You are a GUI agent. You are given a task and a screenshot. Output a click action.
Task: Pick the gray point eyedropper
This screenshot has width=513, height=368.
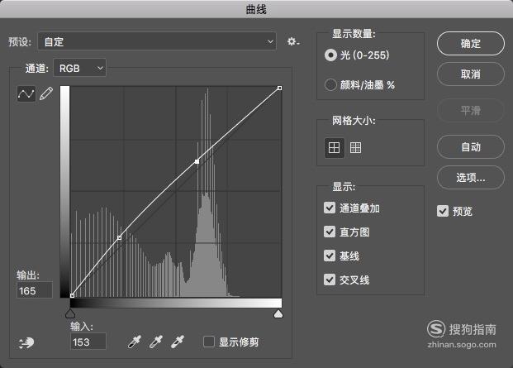pos(156,342)
